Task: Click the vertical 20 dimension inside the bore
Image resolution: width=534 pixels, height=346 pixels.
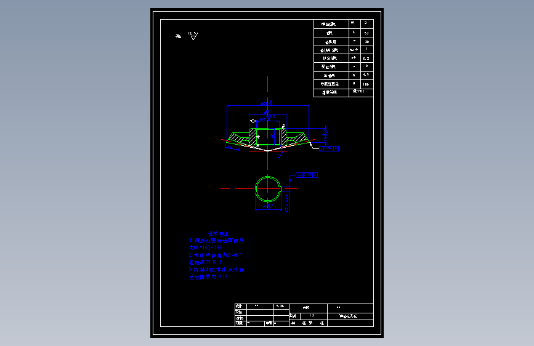Action: (x=272, y=136)
